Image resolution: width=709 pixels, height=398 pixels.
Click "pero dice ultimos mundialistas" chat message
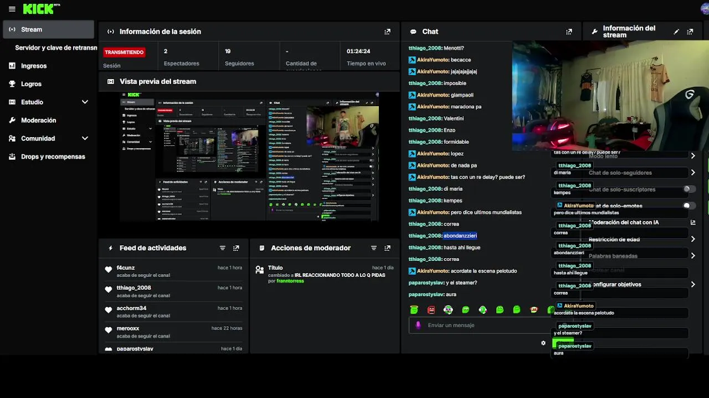coord(486,213)
